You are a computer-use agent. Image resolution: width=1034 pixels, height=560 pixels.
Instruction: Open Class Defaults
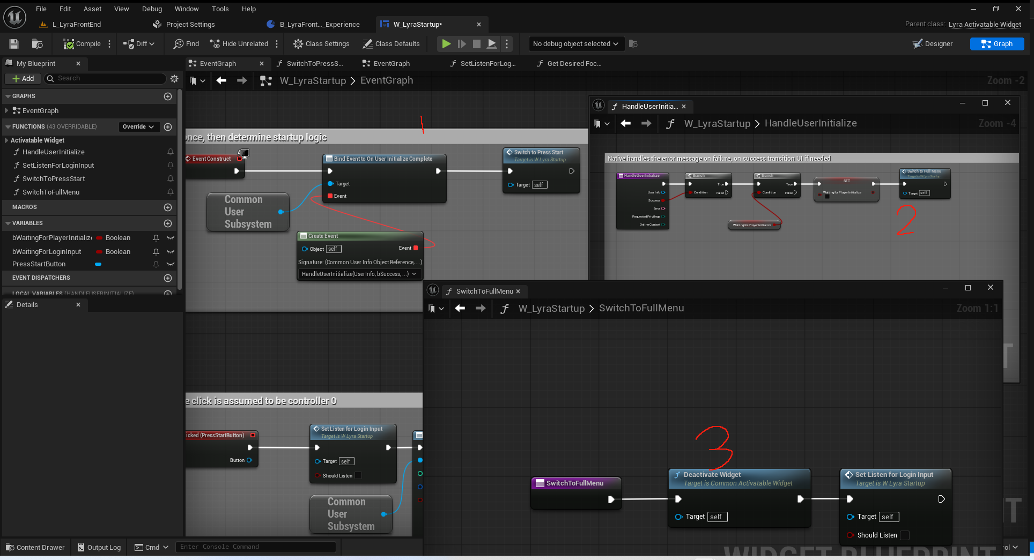pyautogui.click(x=391, y=44)
